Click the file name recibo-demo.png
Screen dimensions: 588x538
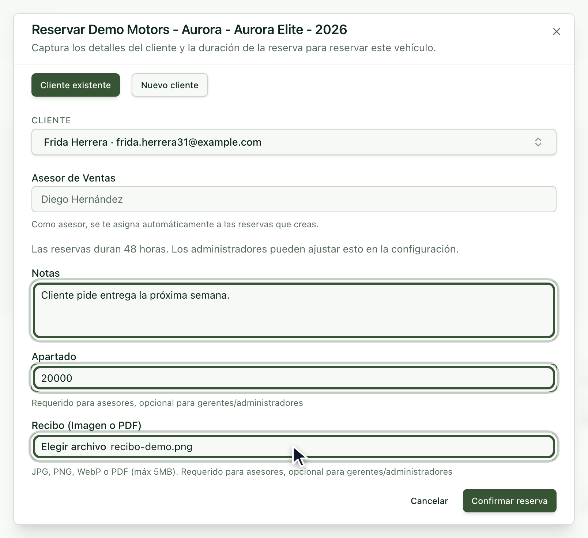coord(151,447)
